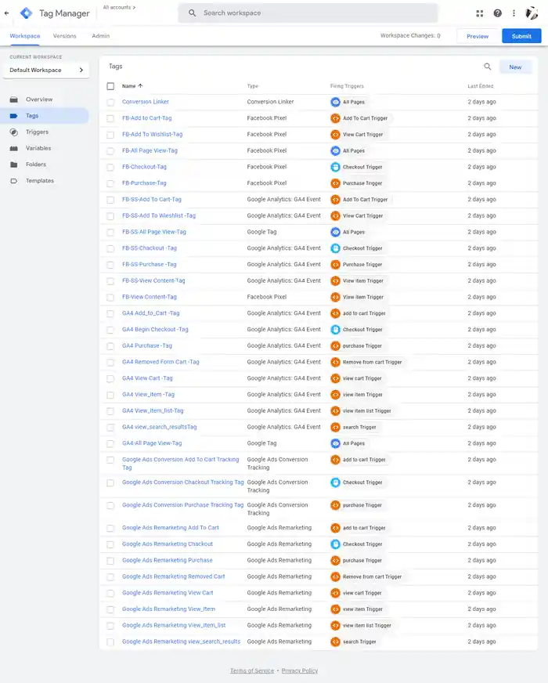This screenshot has height=683, width=548.
Task: Click the user account avatar
Action: [532, 13]
